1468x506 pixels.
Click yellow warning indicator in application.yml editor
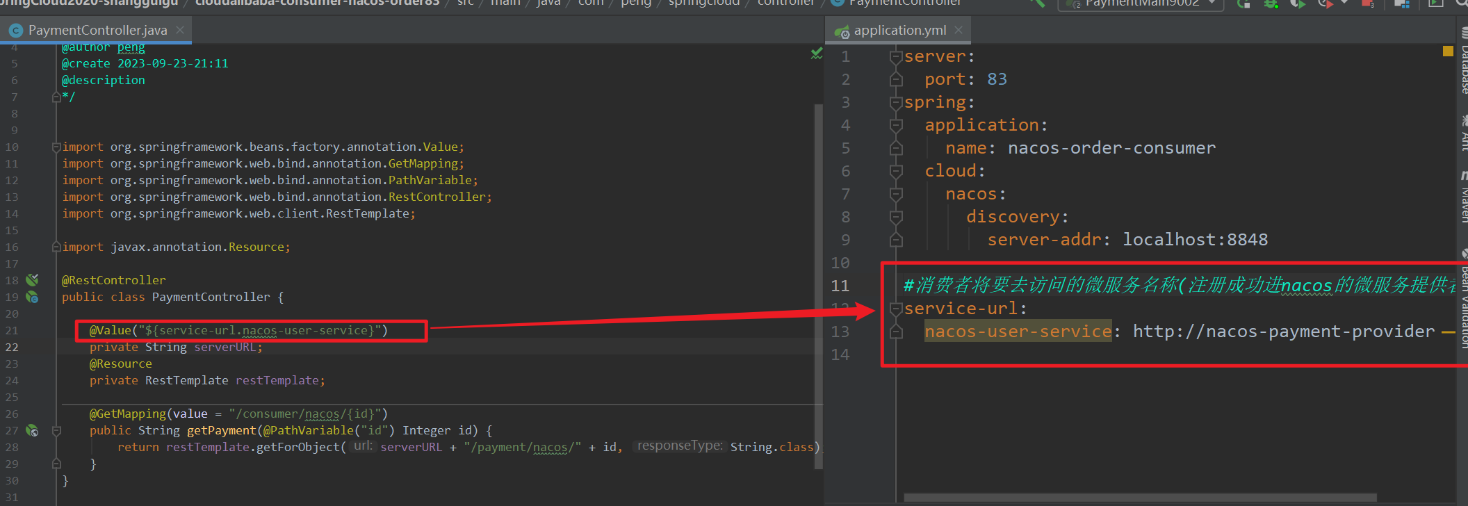tap(1448, 51)
